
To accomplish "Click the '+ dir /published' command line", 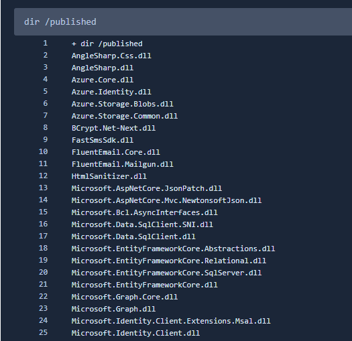I will pos(107,44).
